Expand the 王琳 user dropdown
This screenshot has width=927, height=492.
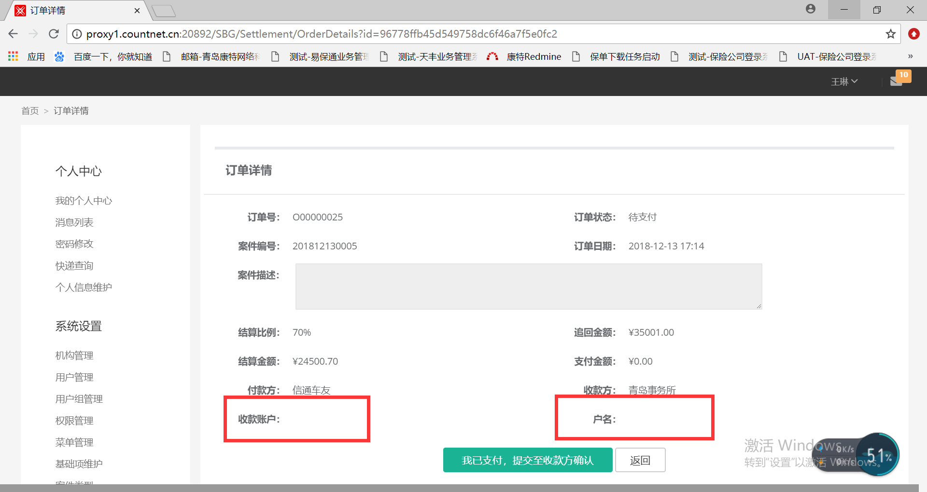(844, 82)
